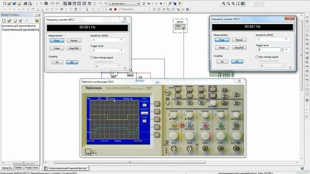Image resolution: width=310 pixels, height=174 pixels.
Task: Click the oscilloscope Power button
Action: coord(88,151)
